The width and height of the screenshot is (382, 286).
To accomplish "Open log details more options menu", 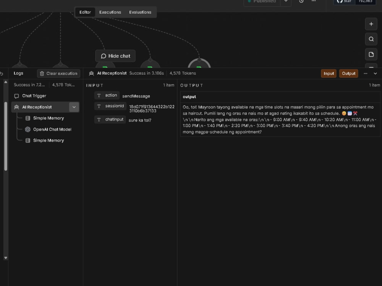I will (366, 74).
